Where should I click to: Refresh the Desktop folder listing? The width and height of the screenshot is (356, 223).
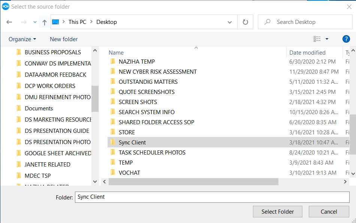pos(245,22)
